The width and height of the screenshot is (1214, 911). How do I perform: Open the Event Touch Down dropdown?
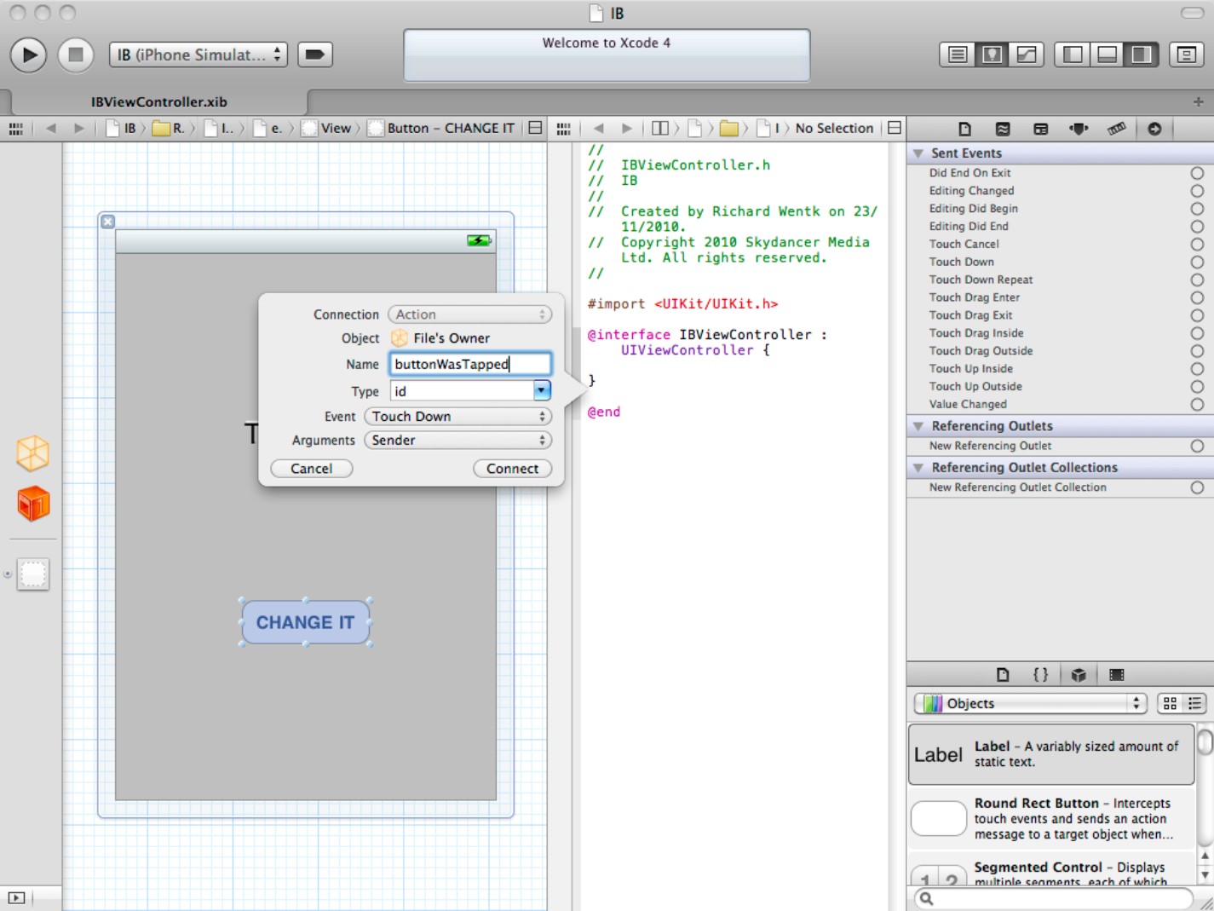point(457,417)
